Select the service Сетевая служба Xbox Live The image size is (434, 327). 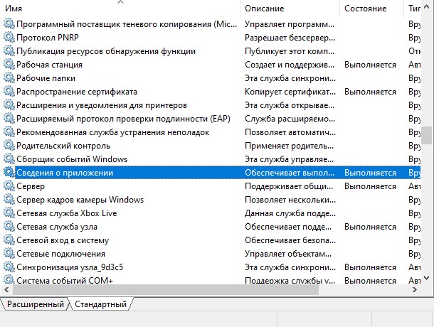(x=67, y=213)
